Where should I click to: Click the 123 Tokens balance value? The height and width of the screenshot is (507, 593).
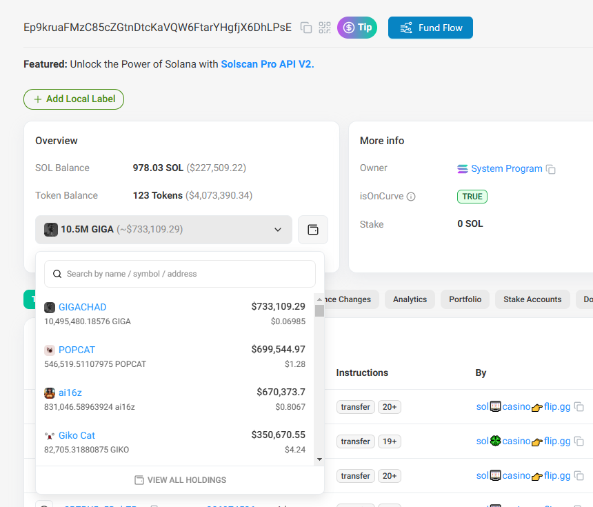click(x=158, y=196)
